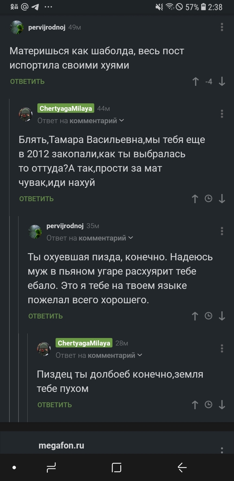Upvote pervijrodnoj's 35m reply

coord(195,316)
